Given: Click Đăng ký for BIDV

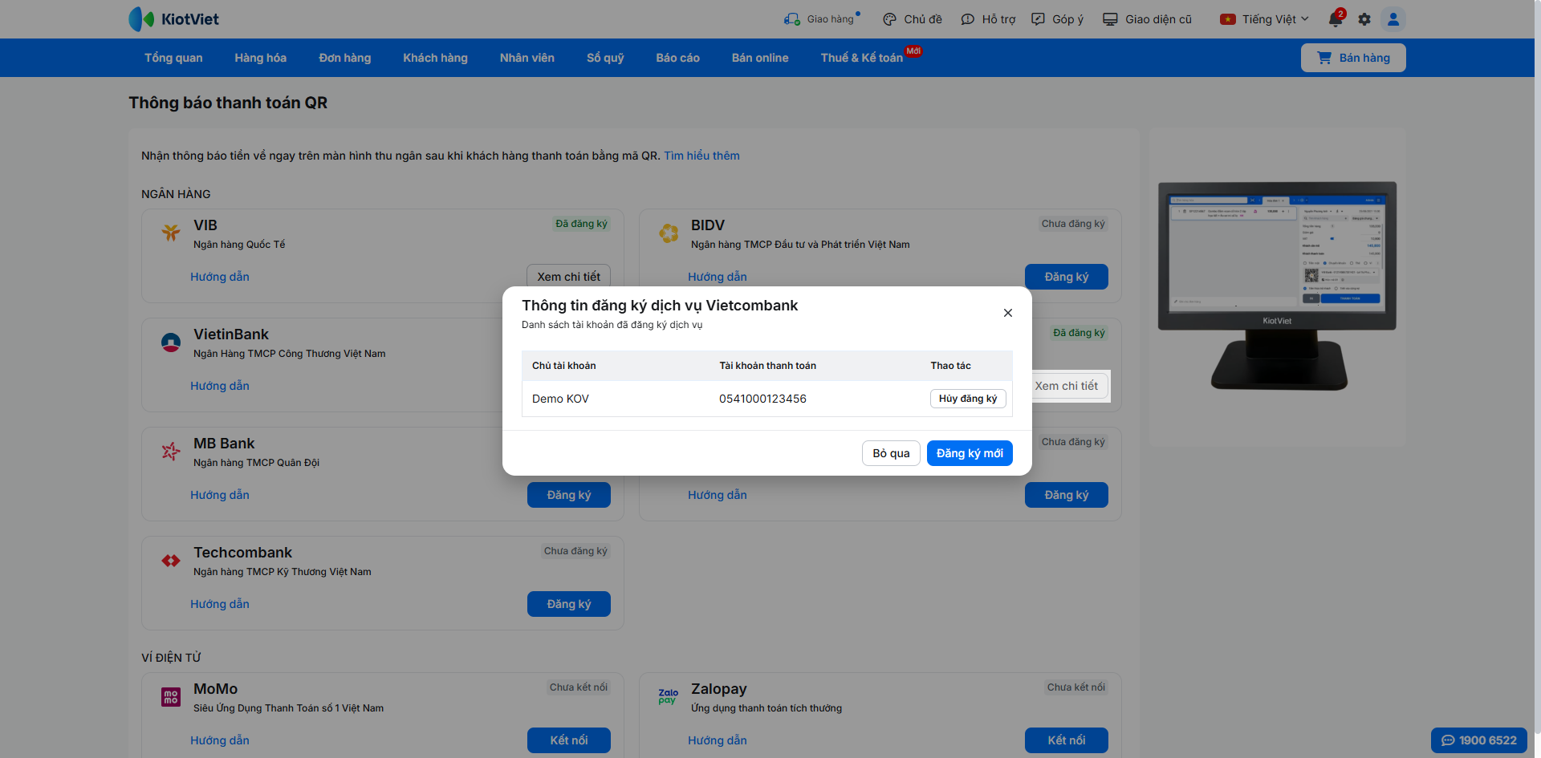Looking at the screenshot, I should 1067,277.
